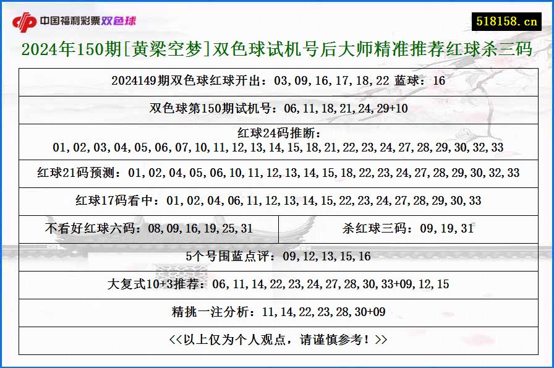The width and height of the screenshot is (554, 368).
Task: Open the article title 黄梁空梦 recommendation link
Action: pyautogui.click(x=277, y=53)
